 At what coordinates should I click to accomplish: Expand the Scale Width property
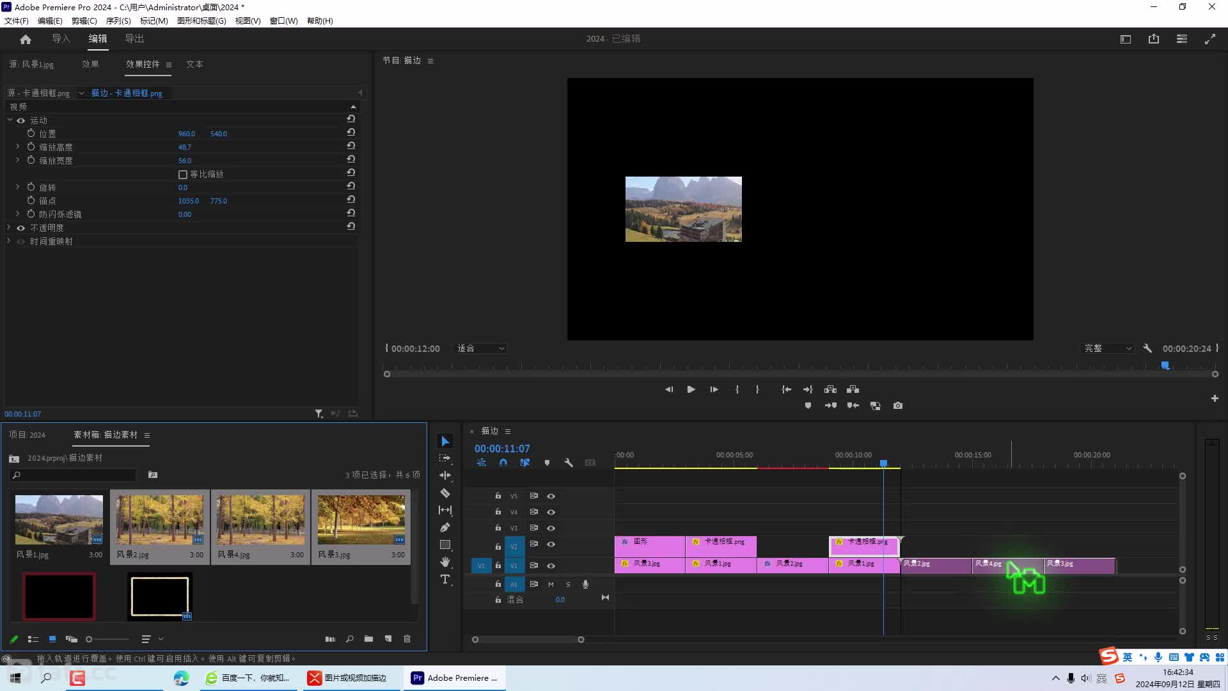18,160
